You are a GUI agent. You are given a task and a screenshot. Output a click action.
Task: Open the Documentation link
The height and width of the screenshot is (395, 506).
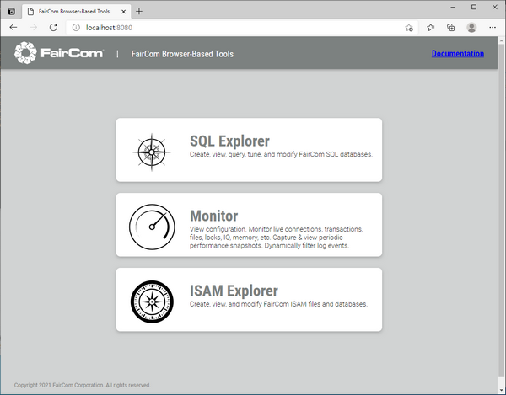click(x=457, y=54)
